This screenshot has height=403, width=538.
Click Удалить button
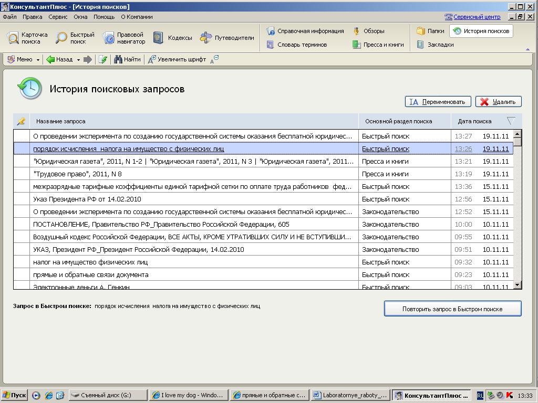pos(498,102)
